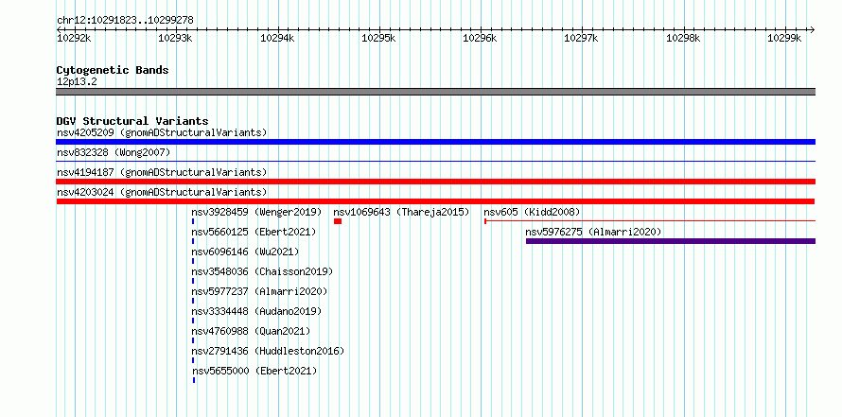
Task: Select the red nsv4194187 variant bar
Action: [x=435, y=182]
